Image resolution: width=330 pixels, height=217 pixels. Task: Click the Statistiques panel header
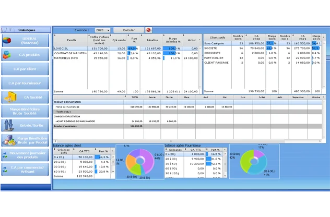click(x=26, y=30)
